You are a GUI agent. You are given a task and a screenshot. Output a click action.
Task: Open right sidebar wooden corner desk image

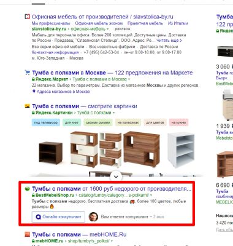click(225, 164)
